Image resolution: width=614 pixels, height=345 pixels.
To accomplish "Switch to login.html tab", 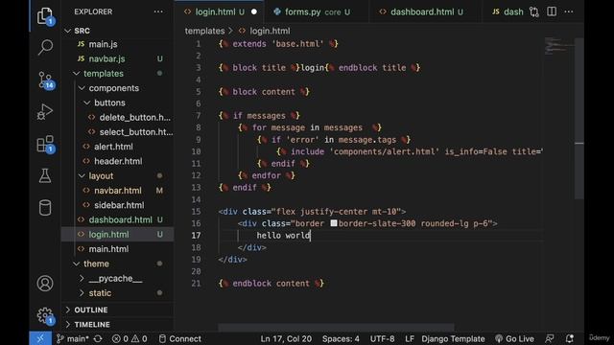I will [220, 12].
